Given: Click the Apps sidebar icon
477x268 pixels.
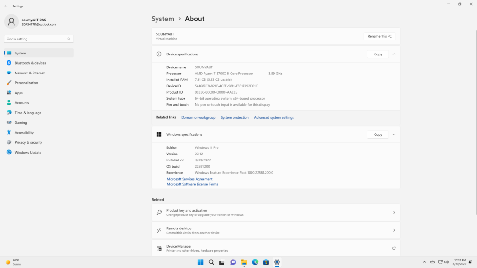Looking at the screenshot, I should 9,93.
